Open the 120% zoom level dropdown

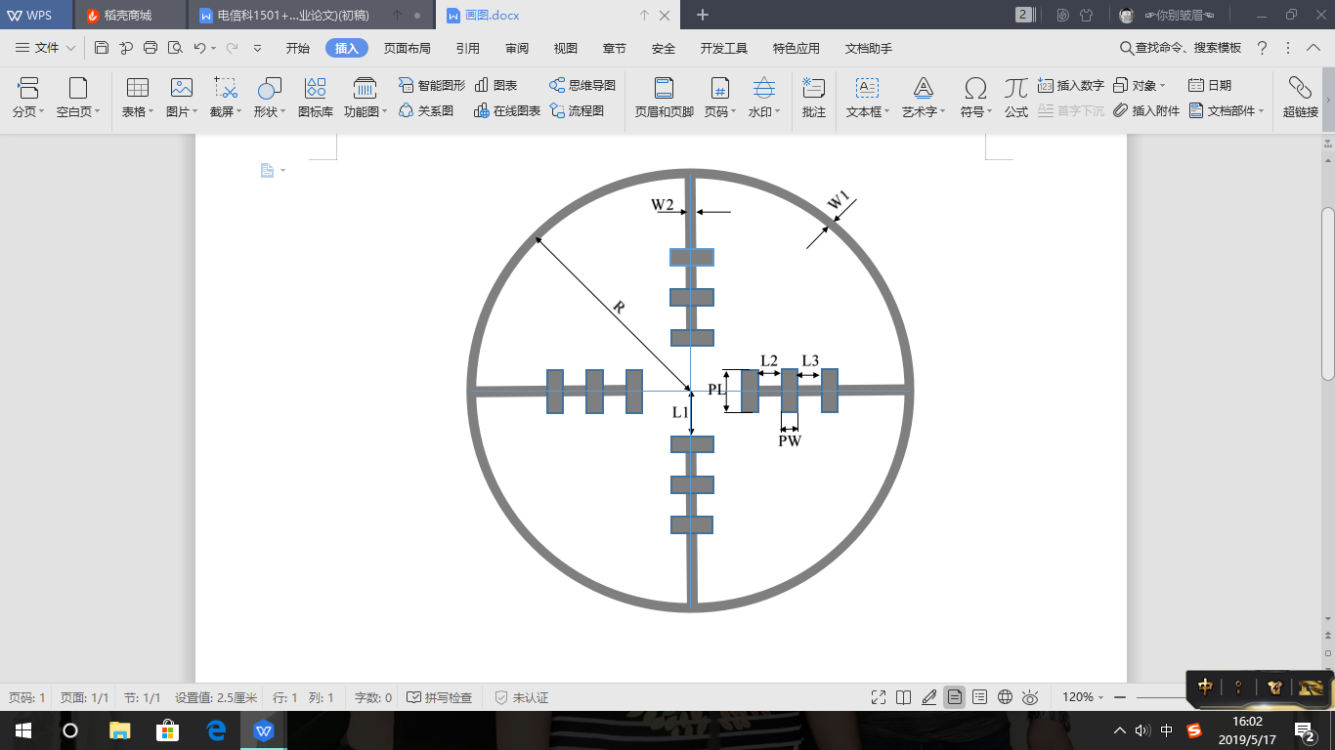[1083, 697]
